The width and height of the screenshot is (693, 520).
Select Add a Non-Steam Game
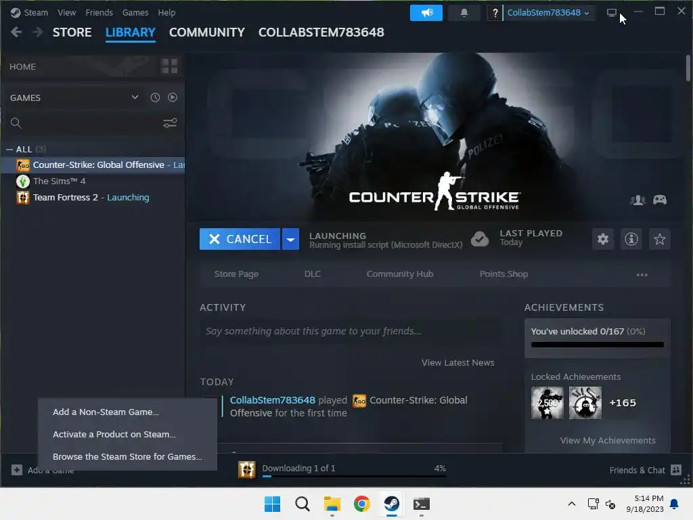pos(106,412)
